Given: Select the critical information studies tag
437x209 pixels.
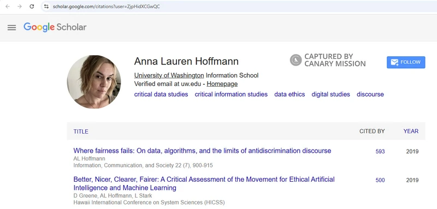Looking at the screenshot, I should [x=231, y=94].
